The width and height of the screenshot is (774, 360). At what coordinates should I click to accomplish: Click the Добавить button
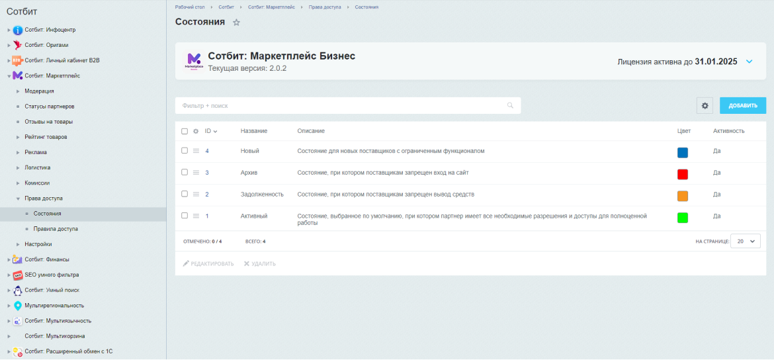click(743, 106)
